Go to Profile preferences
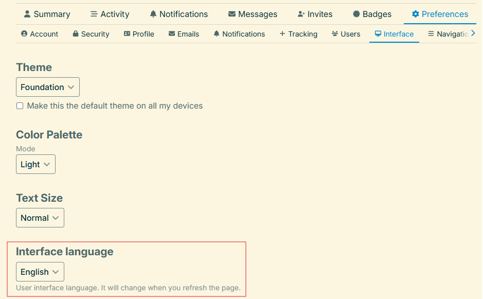This screenshot has height=299, width=483. point(139,34)
